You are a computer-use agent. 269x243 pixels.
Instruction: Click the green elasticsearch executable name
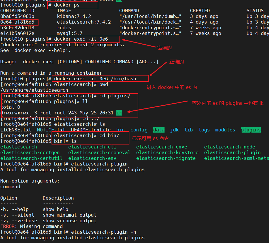click(x=18, y=147)
